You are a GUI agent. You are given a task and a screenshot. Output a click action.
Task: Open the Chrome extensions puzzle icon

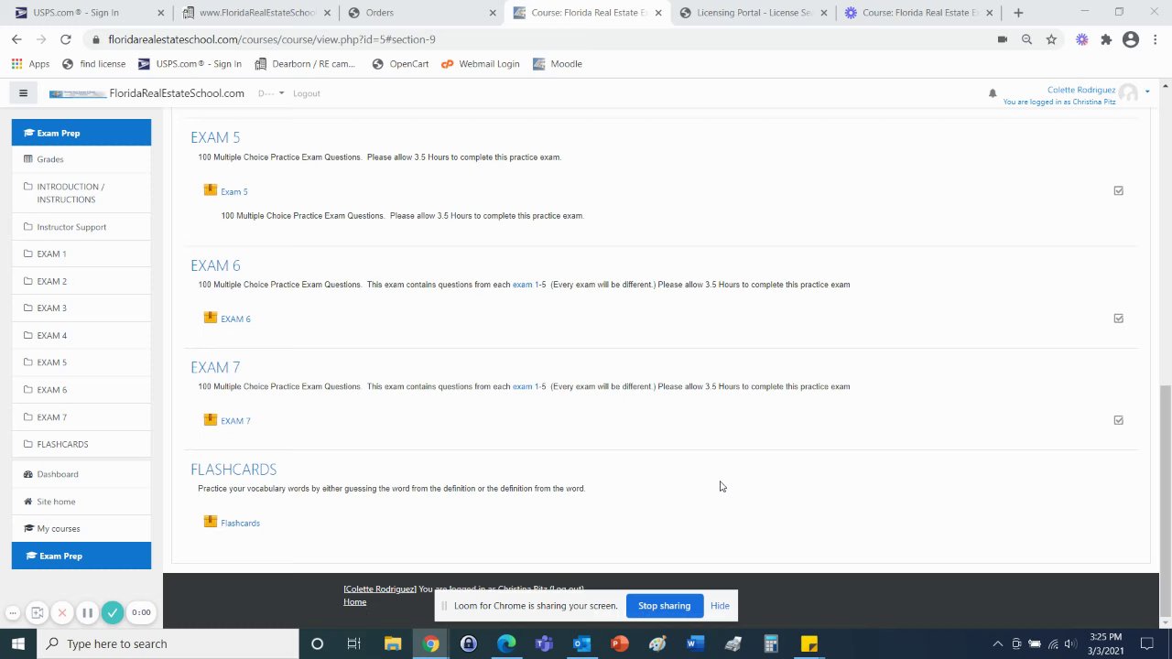point(1106,39)
